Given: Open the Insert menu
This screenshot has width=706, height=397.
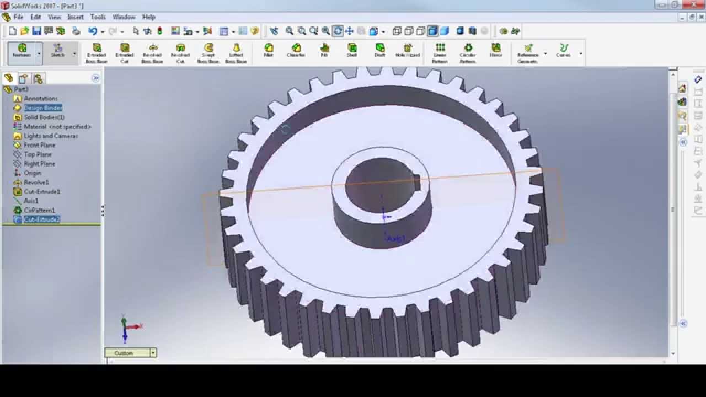Looking at the screenshot, I should [75, 17].
